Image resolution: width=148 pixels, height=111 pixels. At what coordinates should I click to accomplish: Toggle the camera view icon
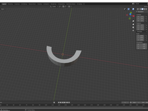point(133,27)
